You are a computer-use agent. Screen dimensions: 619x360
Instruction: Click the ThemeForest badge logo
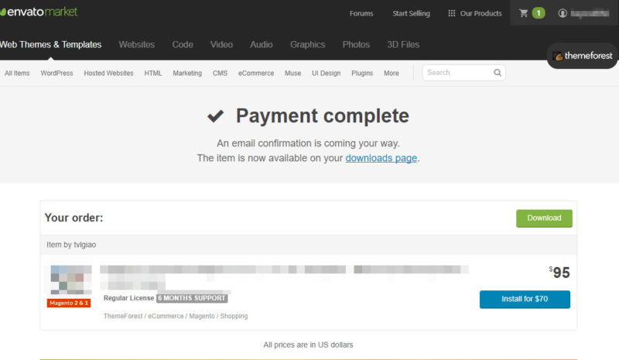tap(583, 56)
